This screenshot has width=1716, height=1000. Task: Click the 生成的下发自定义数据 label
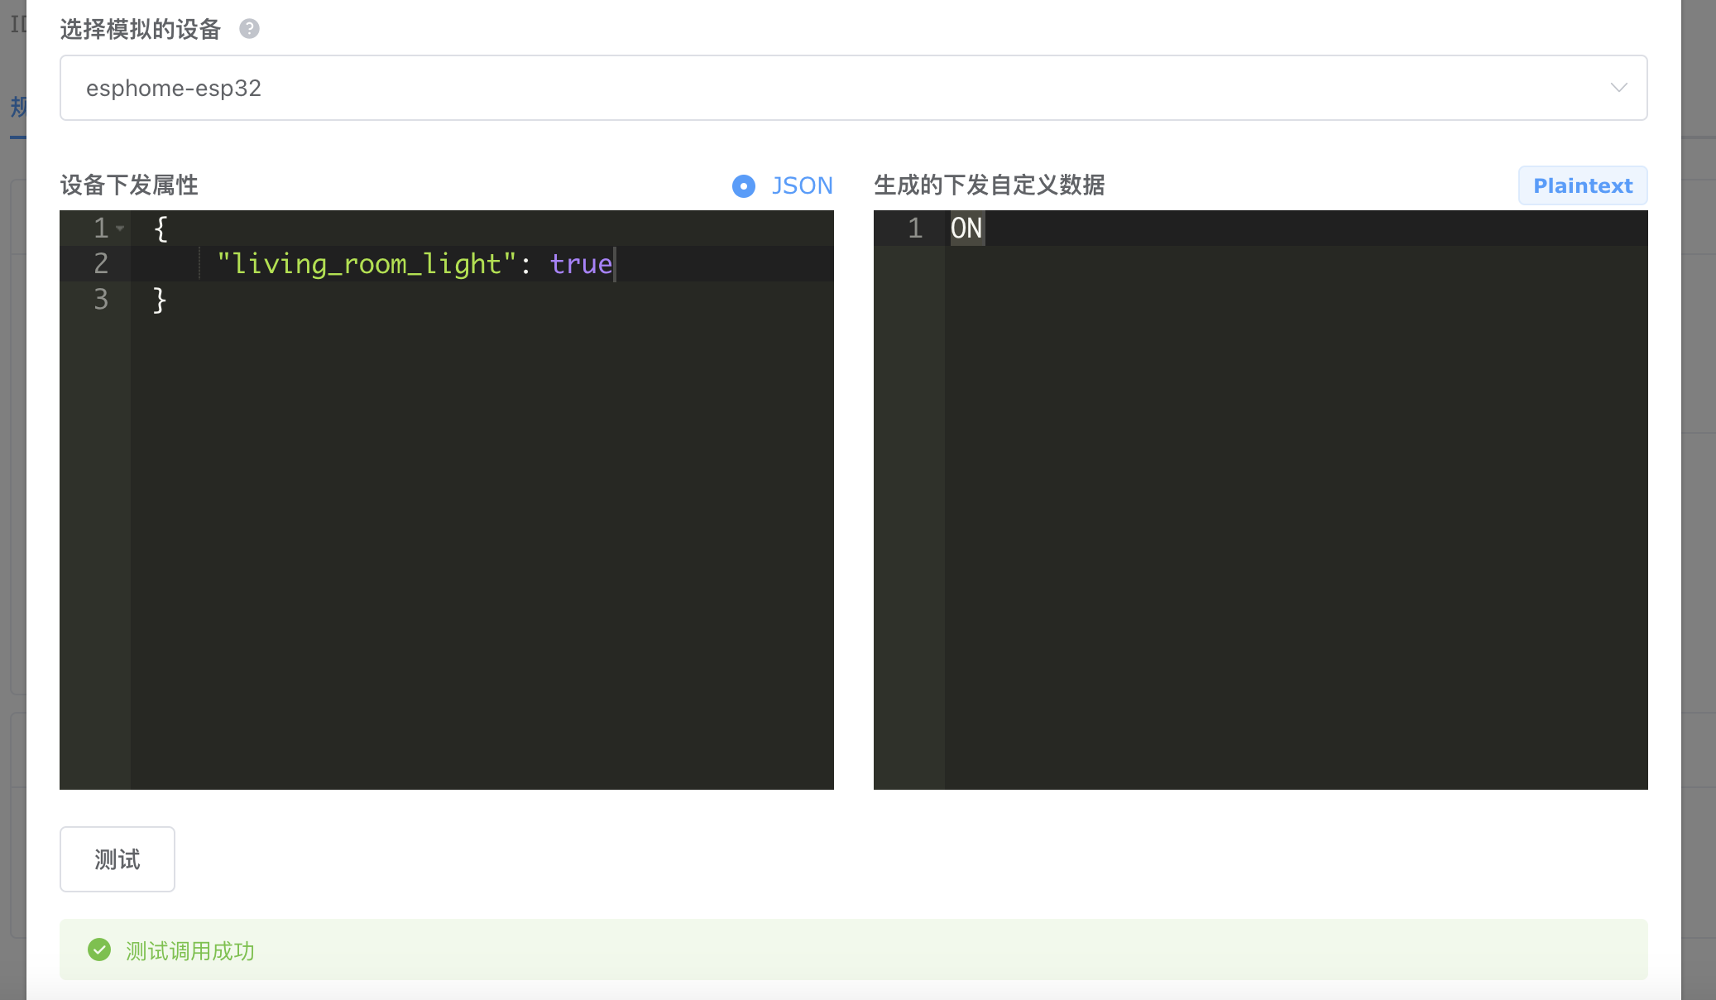pyautogui.click(x=990, y=185)
